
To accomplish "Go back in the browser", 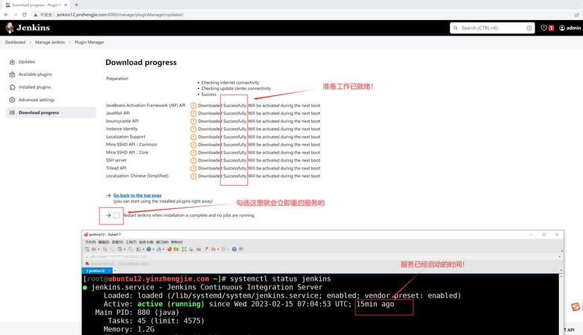I will tap(6, 15).
